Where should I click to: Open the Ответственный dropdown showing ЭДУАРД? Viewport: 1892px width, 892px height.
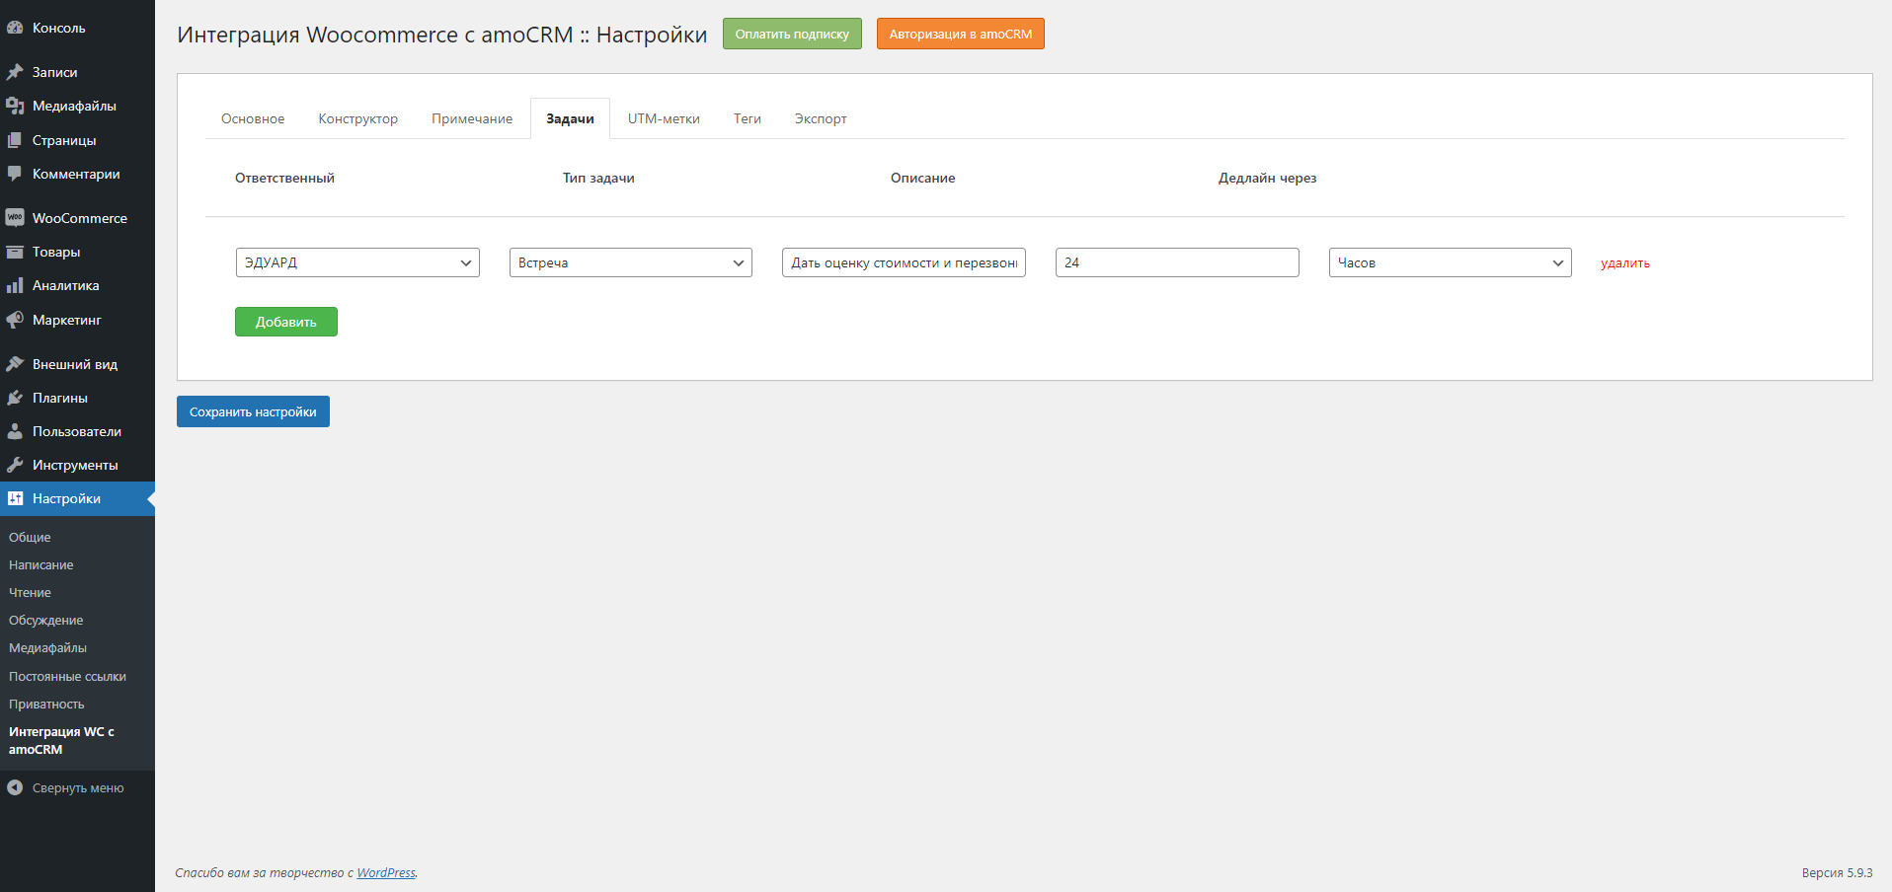click(x=356, y=262)
